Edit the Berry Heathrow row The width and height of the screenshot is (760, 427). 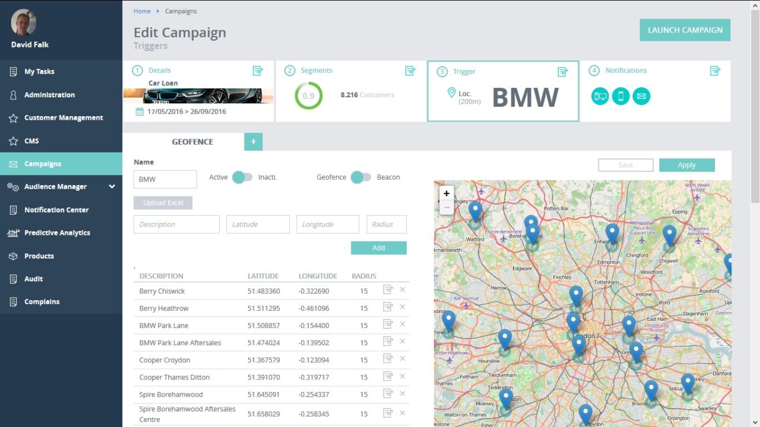click(388, 307)
